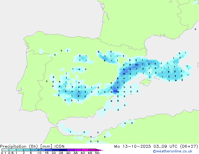The height and width of the screenshot is (154, 199).
Task: Click the '[mm]' unit label
Action: [x=46, y=146]
